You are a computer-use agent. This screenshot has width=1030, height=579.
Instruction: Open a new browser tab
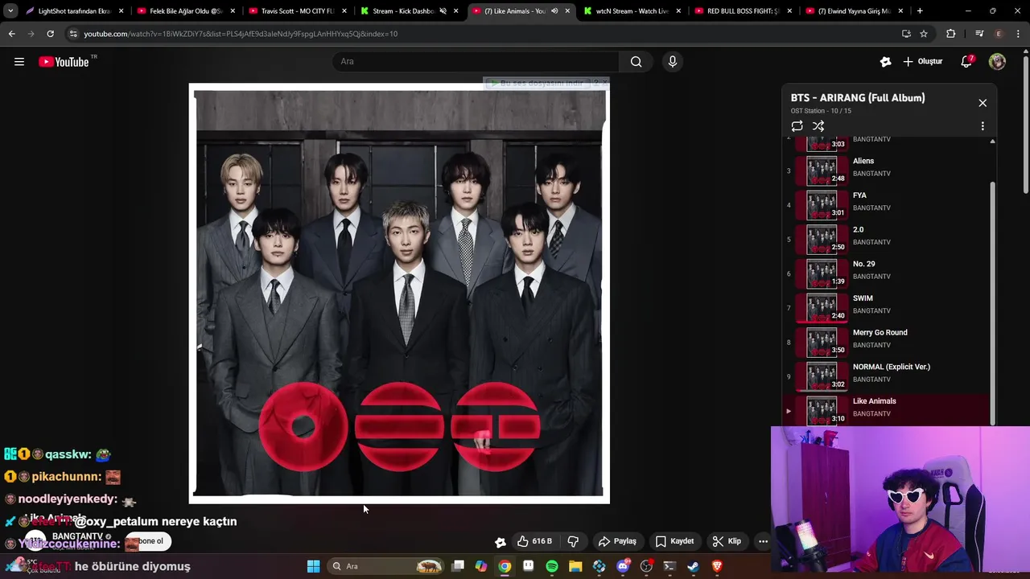pyautogui.click(x=920, y=11)
